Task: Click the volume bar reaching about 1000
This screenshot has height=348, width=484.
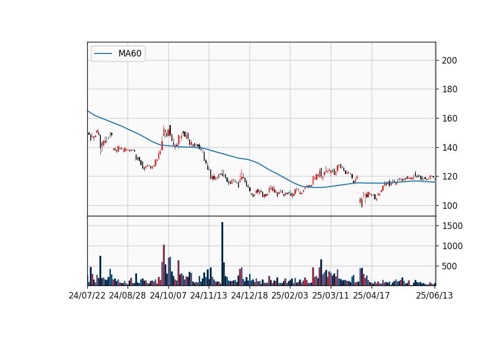Action: pyautogui.click(x=164, y=265)
